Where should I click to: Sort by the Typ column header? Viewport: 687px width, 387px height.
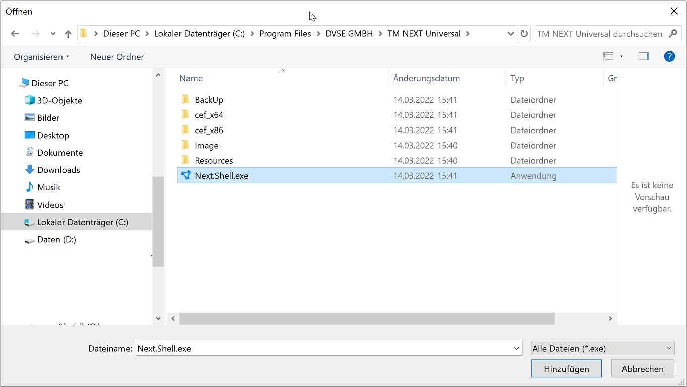click(x=517, y=78)
